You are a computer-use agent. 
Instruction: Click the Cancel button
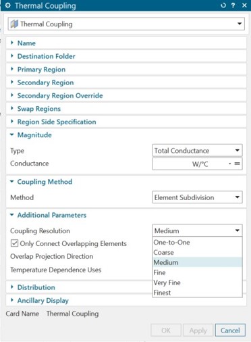pyautogui.click(x=230, y=331)
